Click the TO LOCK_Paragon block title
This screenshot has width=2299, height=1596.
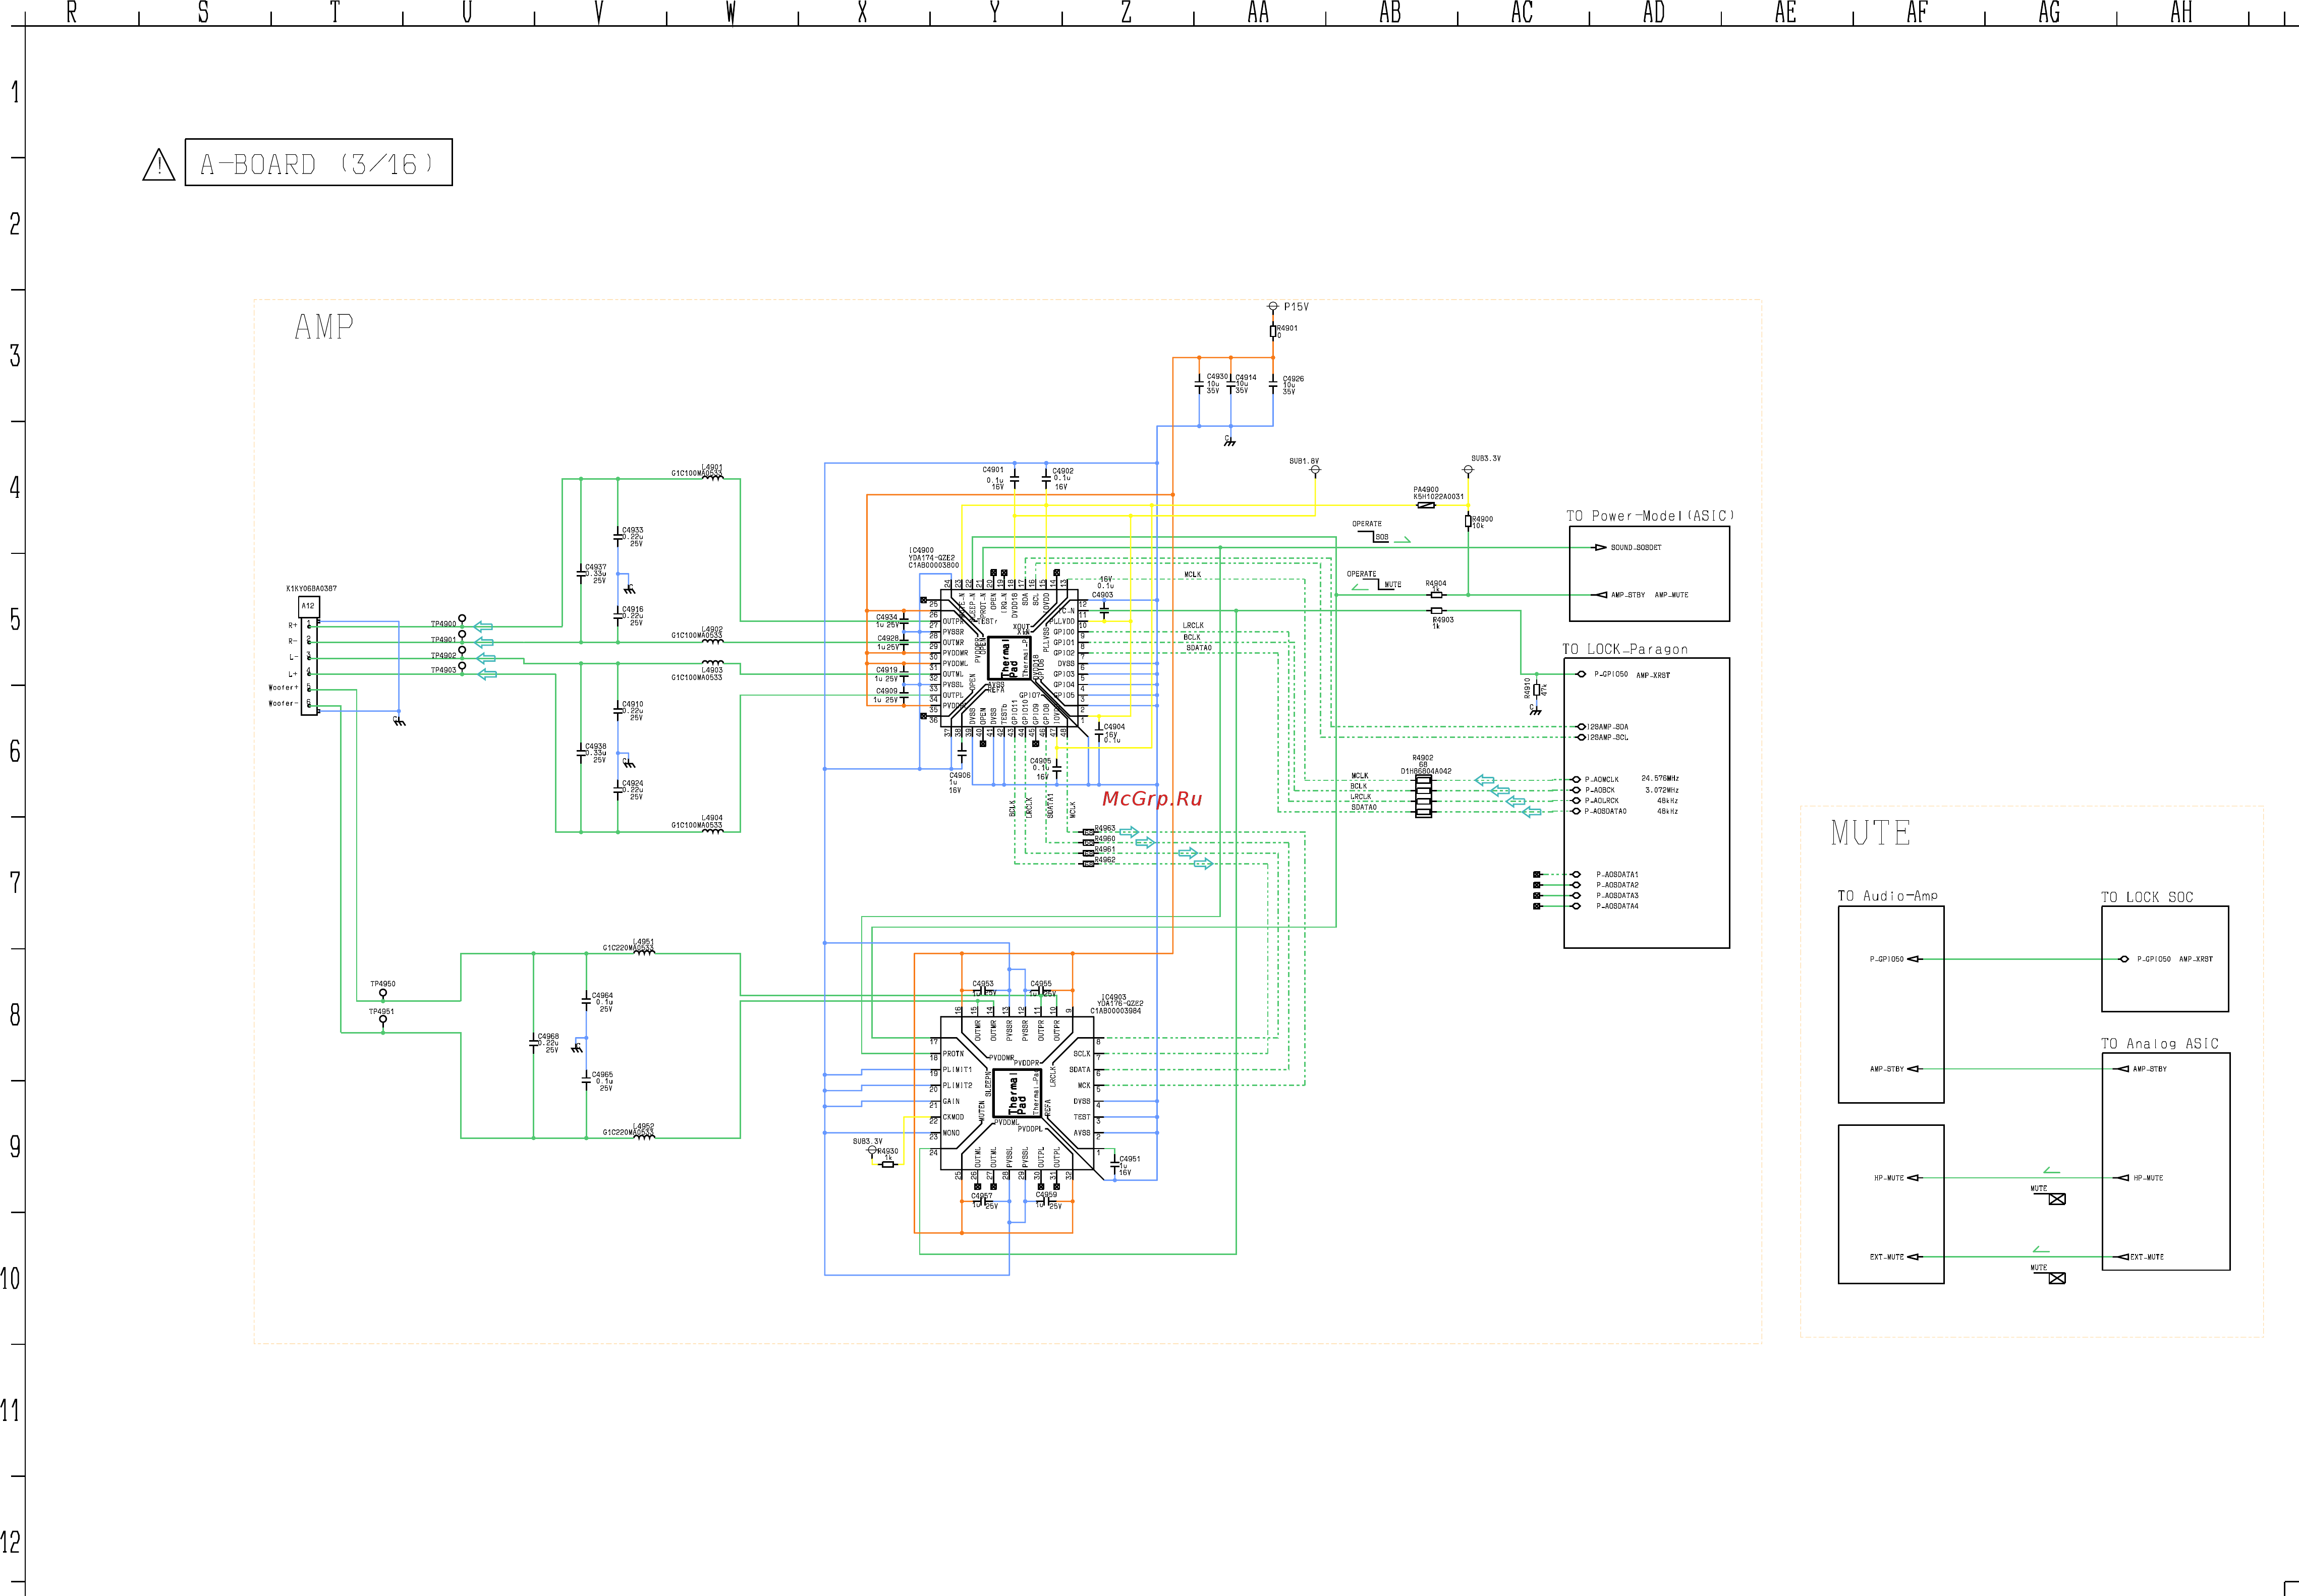[x=1625, y=649]
